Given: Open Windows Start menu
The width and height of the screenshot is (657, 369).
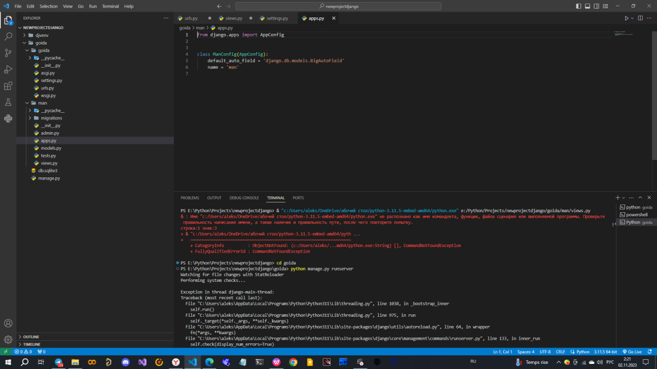Looking at the screenshot, I should point(8,362).
